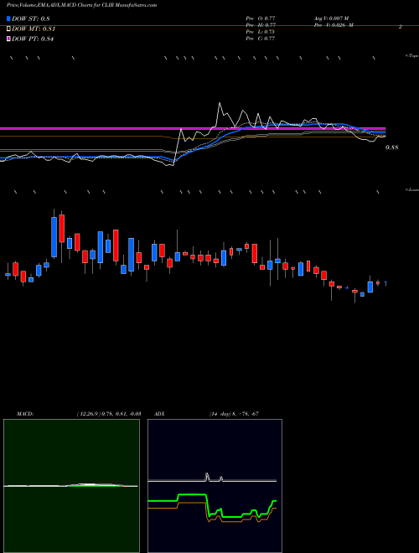The height and width of the screenshot is (553, 419).
Task: Click the magenta DOW PT legend swatch
Action: (8, 39)
